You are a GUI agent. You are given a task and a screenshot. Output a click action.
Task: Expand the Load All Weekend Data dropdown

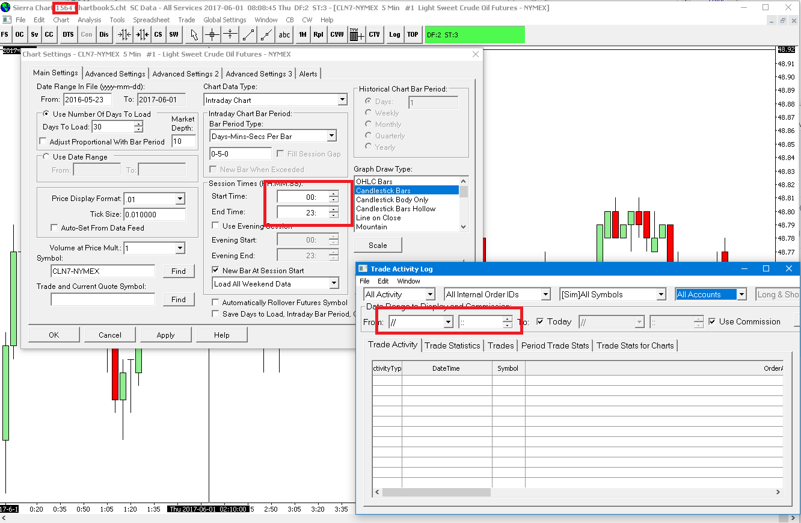(334, 283)
